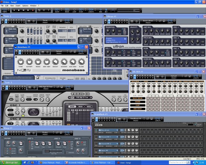This screenshot has width=206, height=165.
Task: Save preset with disk icon in Monobass #1
Action: point(75,52)
